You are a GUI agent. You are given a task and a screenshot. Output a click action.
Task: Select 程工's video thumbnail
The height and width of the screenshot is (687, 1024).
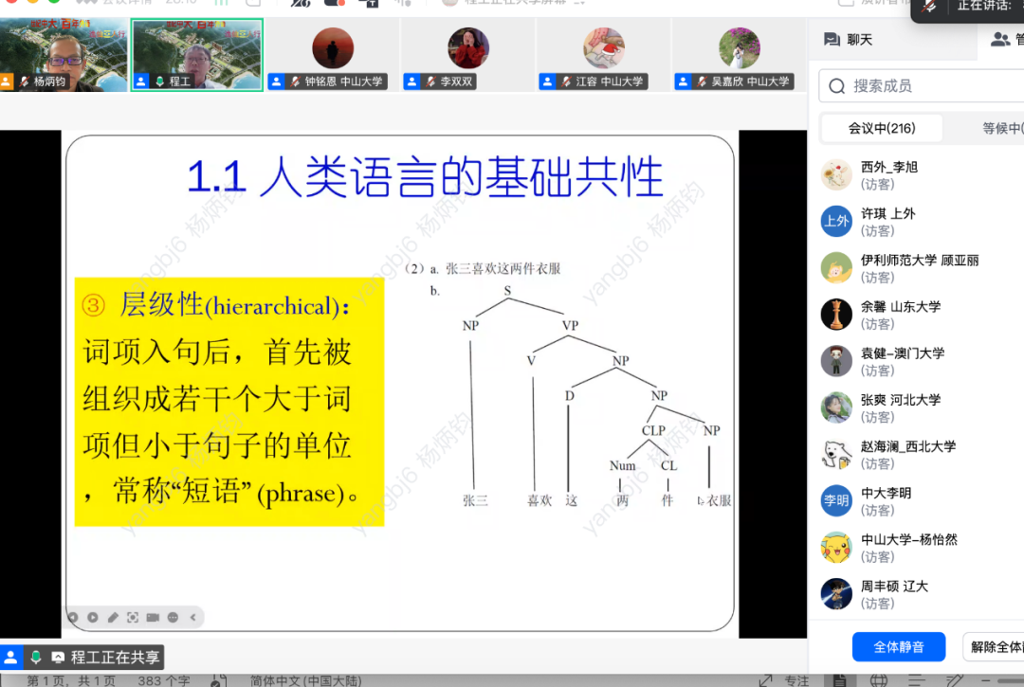pos(197,54)
